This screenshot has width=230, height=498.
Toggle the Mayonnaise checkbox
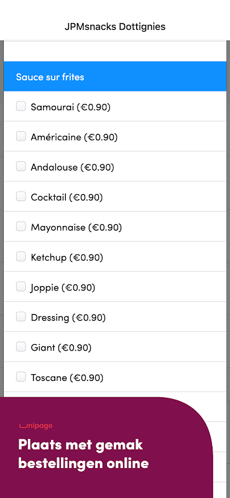point(21,227)
